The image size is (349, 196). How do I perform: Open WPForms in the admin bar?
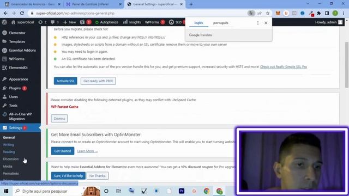[155, 22]
